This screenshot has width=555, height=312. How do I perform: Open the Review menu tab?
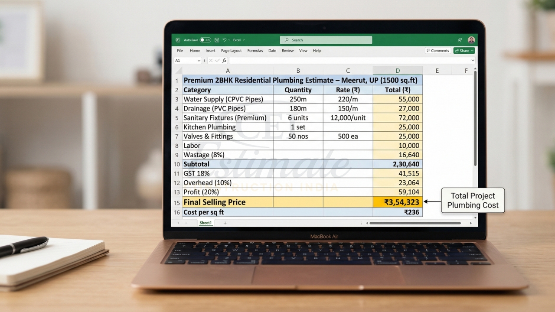(x=287, y=51)
